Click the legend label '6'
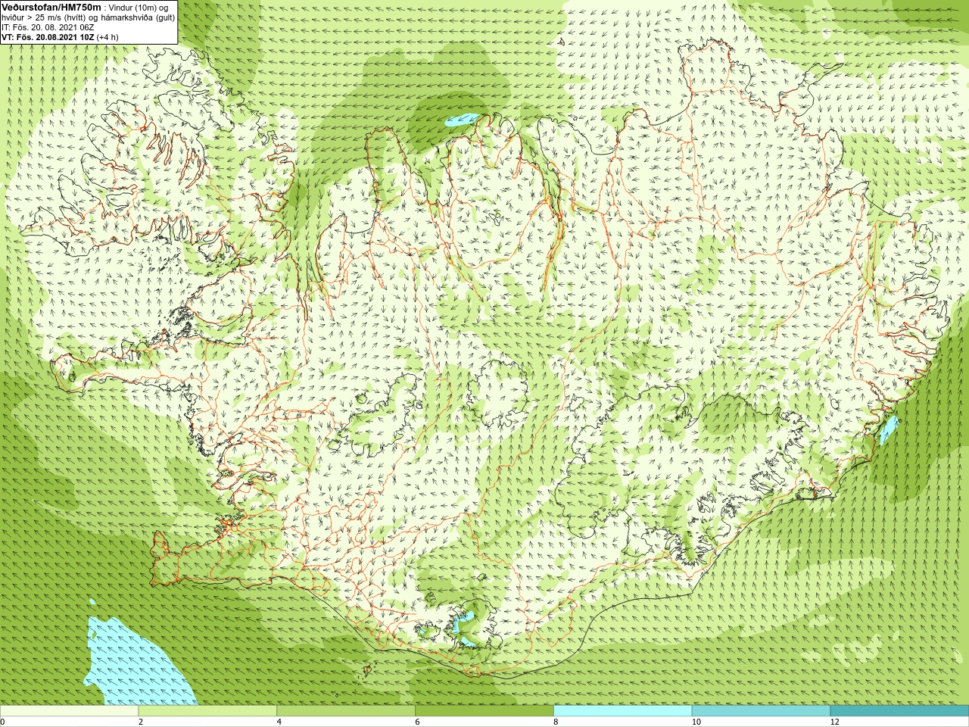Screen dimensions: 969x727 point(418,722)
